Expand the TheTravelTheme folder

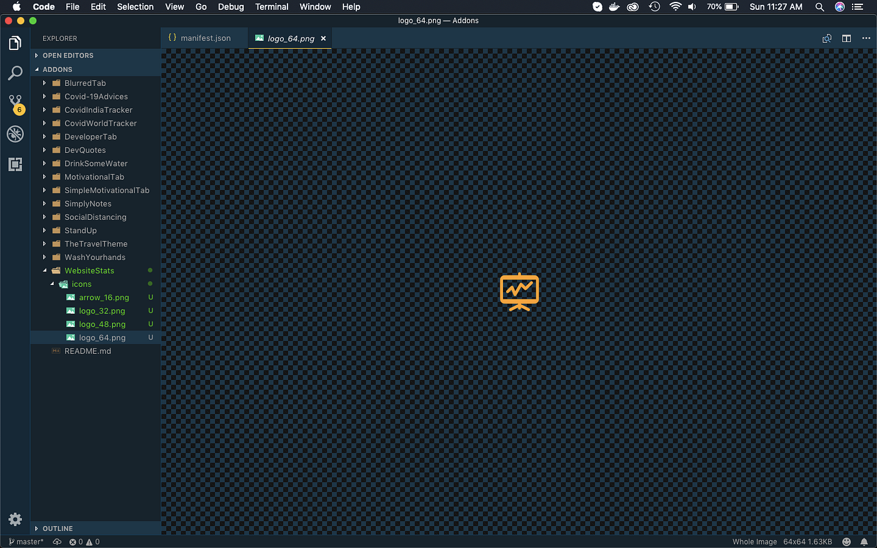tap(96, 244)
